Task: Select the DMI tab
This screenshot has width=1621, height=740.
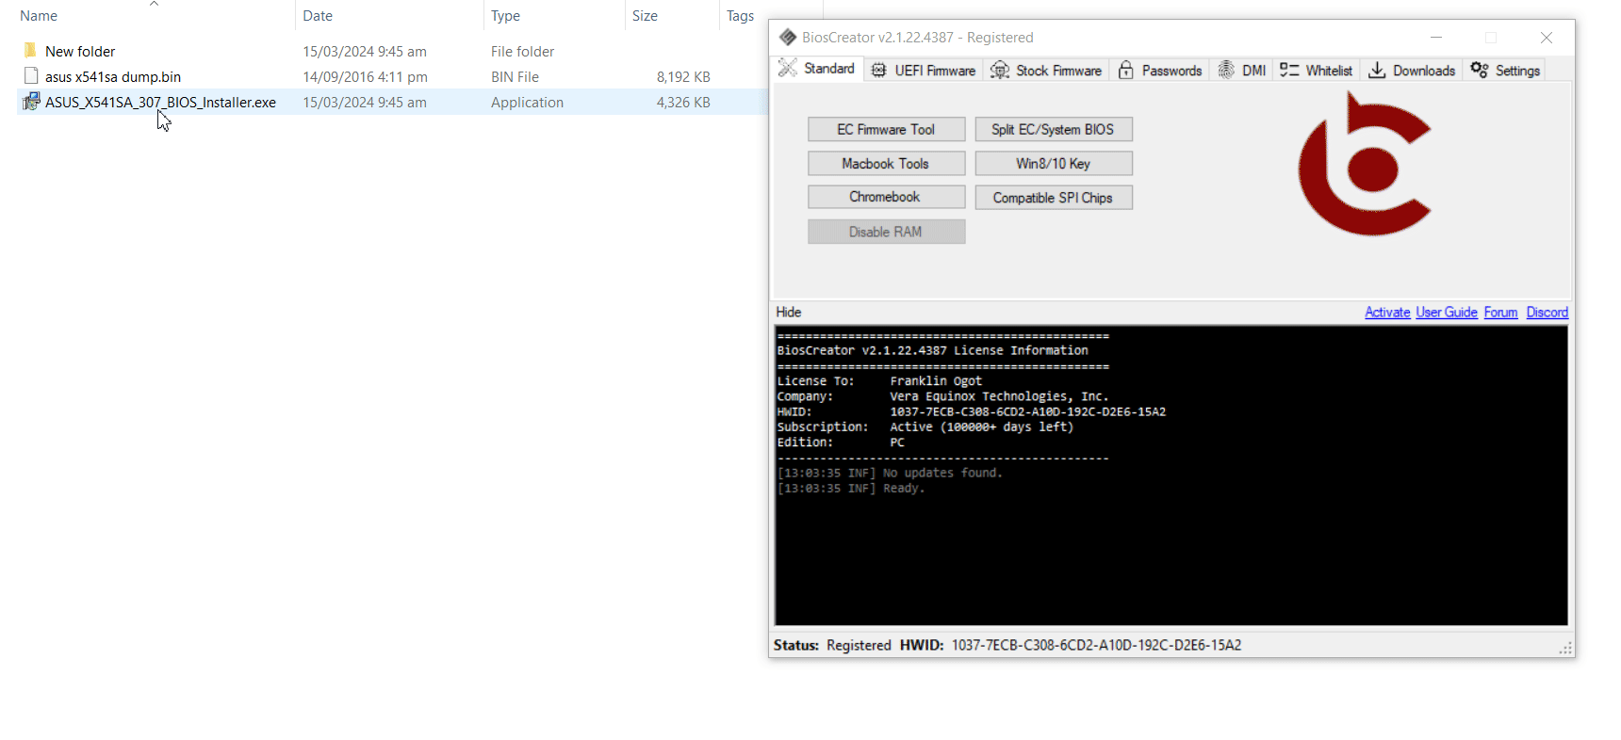Action: (x=1241, y=71)
